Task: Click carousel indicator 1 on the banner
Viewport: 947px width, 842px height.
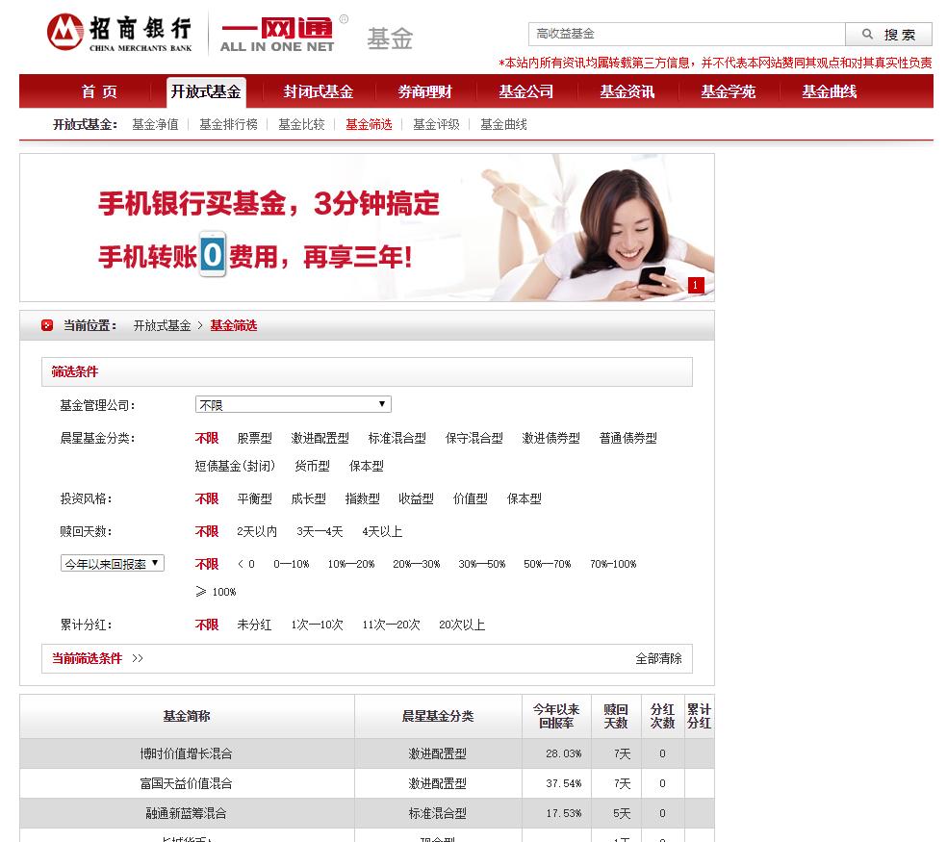Action: point(696,286)
